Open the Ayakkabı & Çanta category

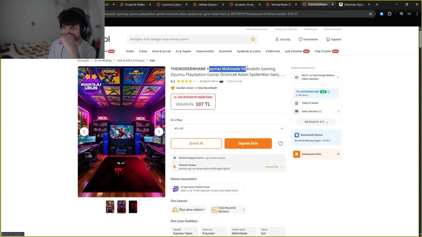pyautogui.click(x=249, y=51)
